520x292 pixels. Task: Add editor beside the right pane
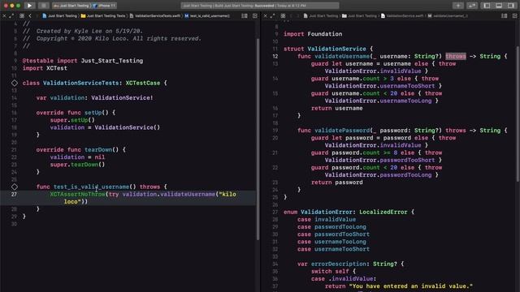point(514,15)
